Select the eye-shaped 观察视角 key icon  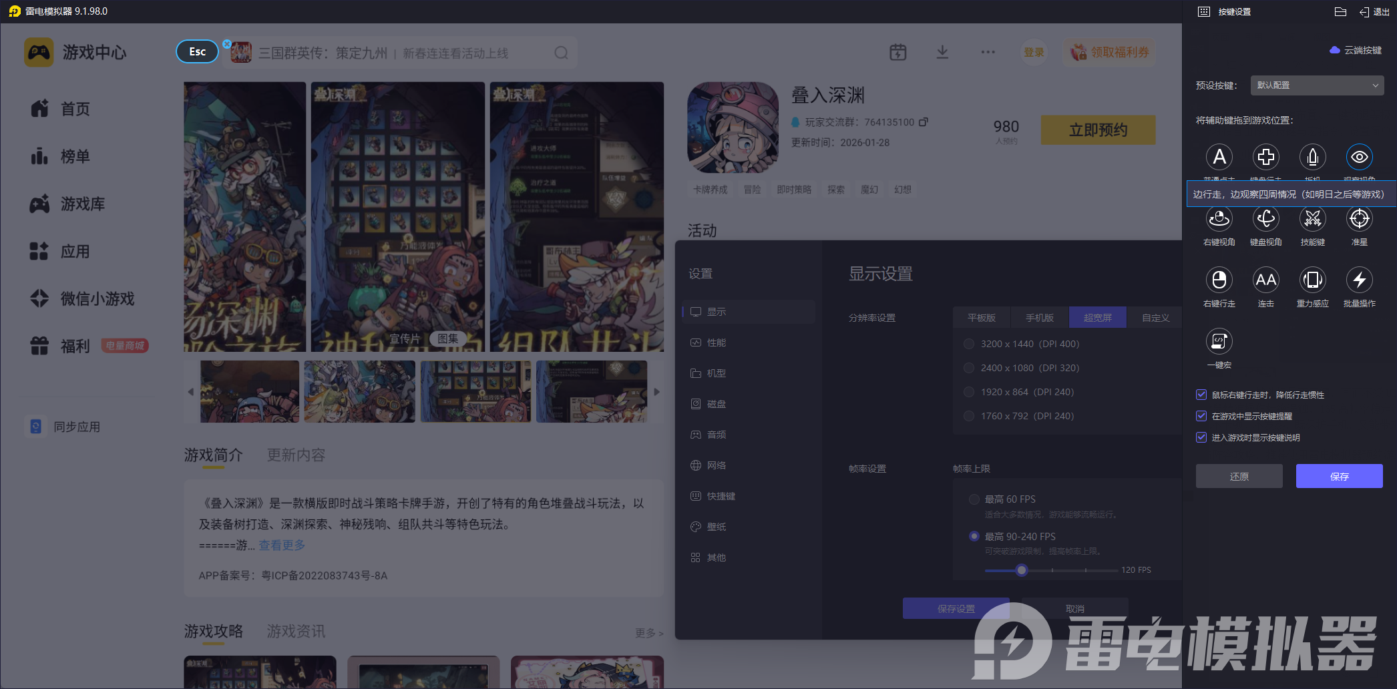(x=1360, y=157)
